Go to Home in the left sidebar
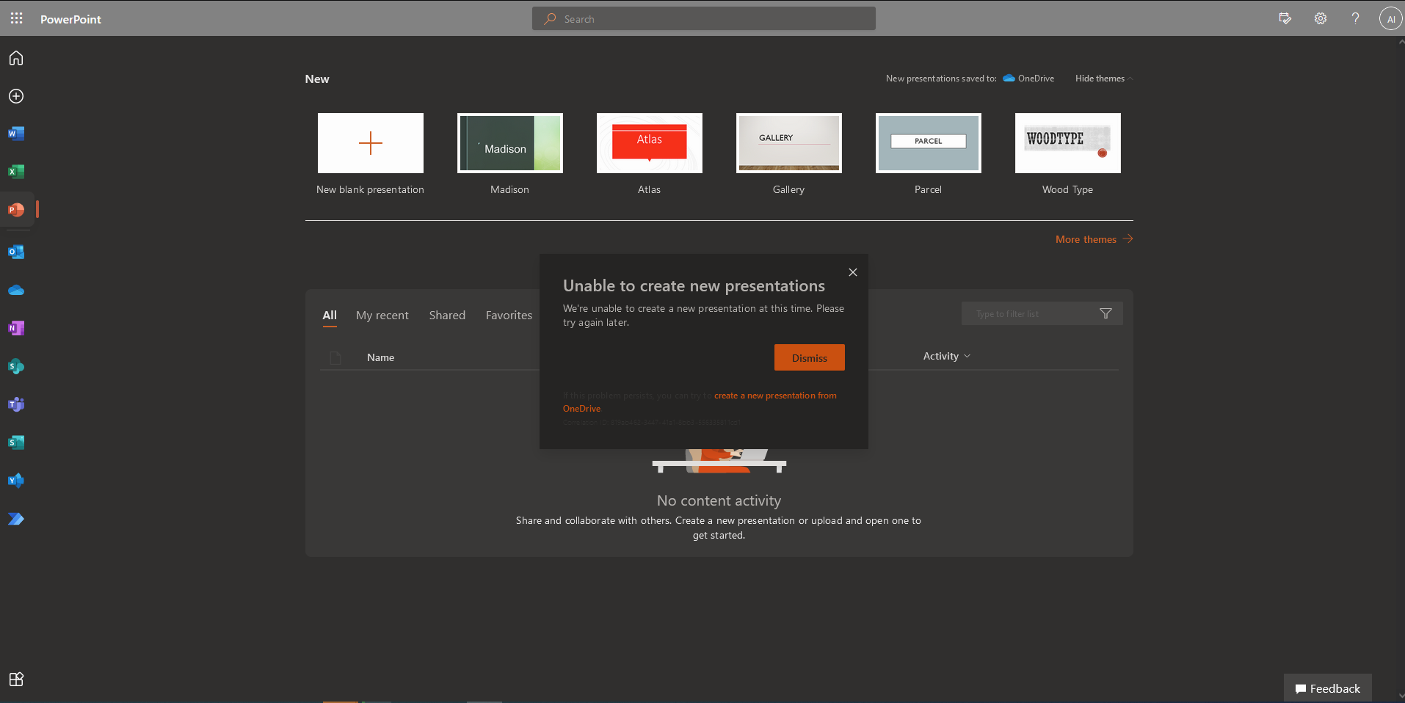Image resolution: width=1405 pixels, height=703 pixels. pyautogui.click(x=16, y=58)
